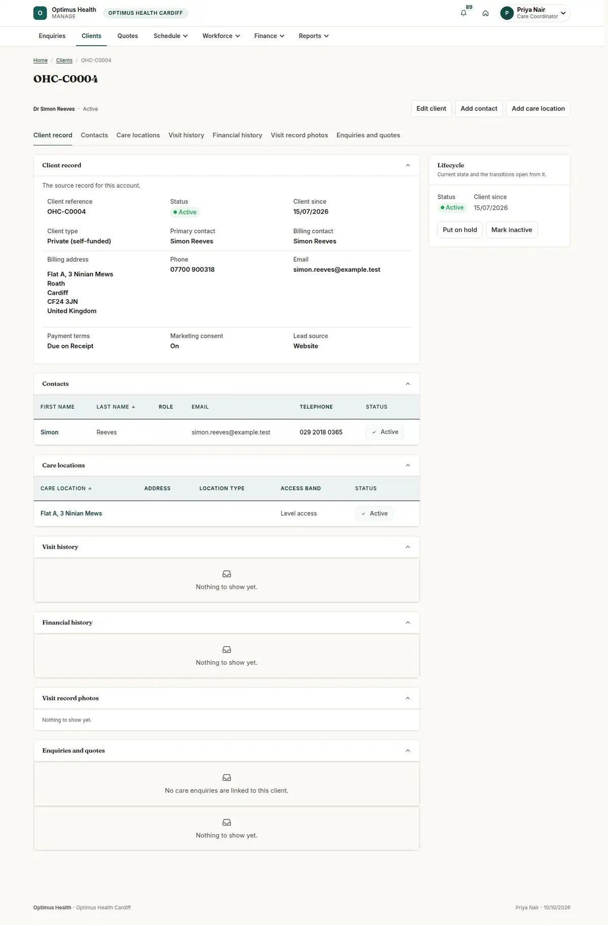Click the Edit client button
Screen dimensions: 608x925
click(431, 109)
